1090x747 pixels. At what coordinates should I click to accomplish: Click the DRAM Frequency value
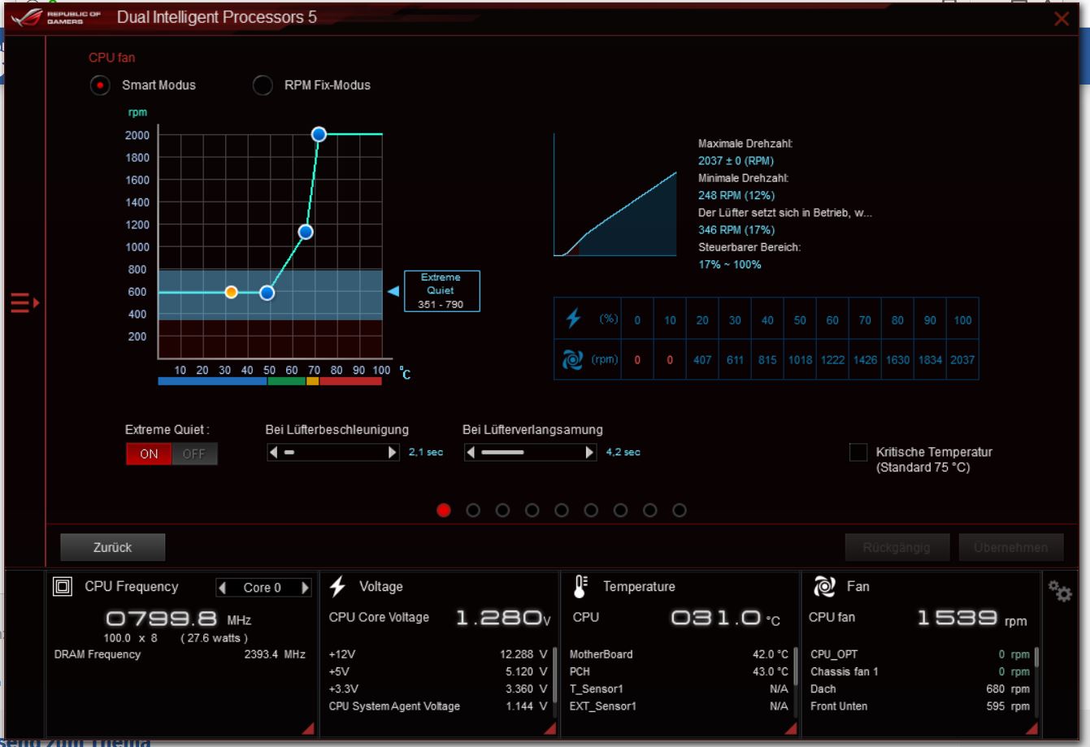click(x=275, y=654)
